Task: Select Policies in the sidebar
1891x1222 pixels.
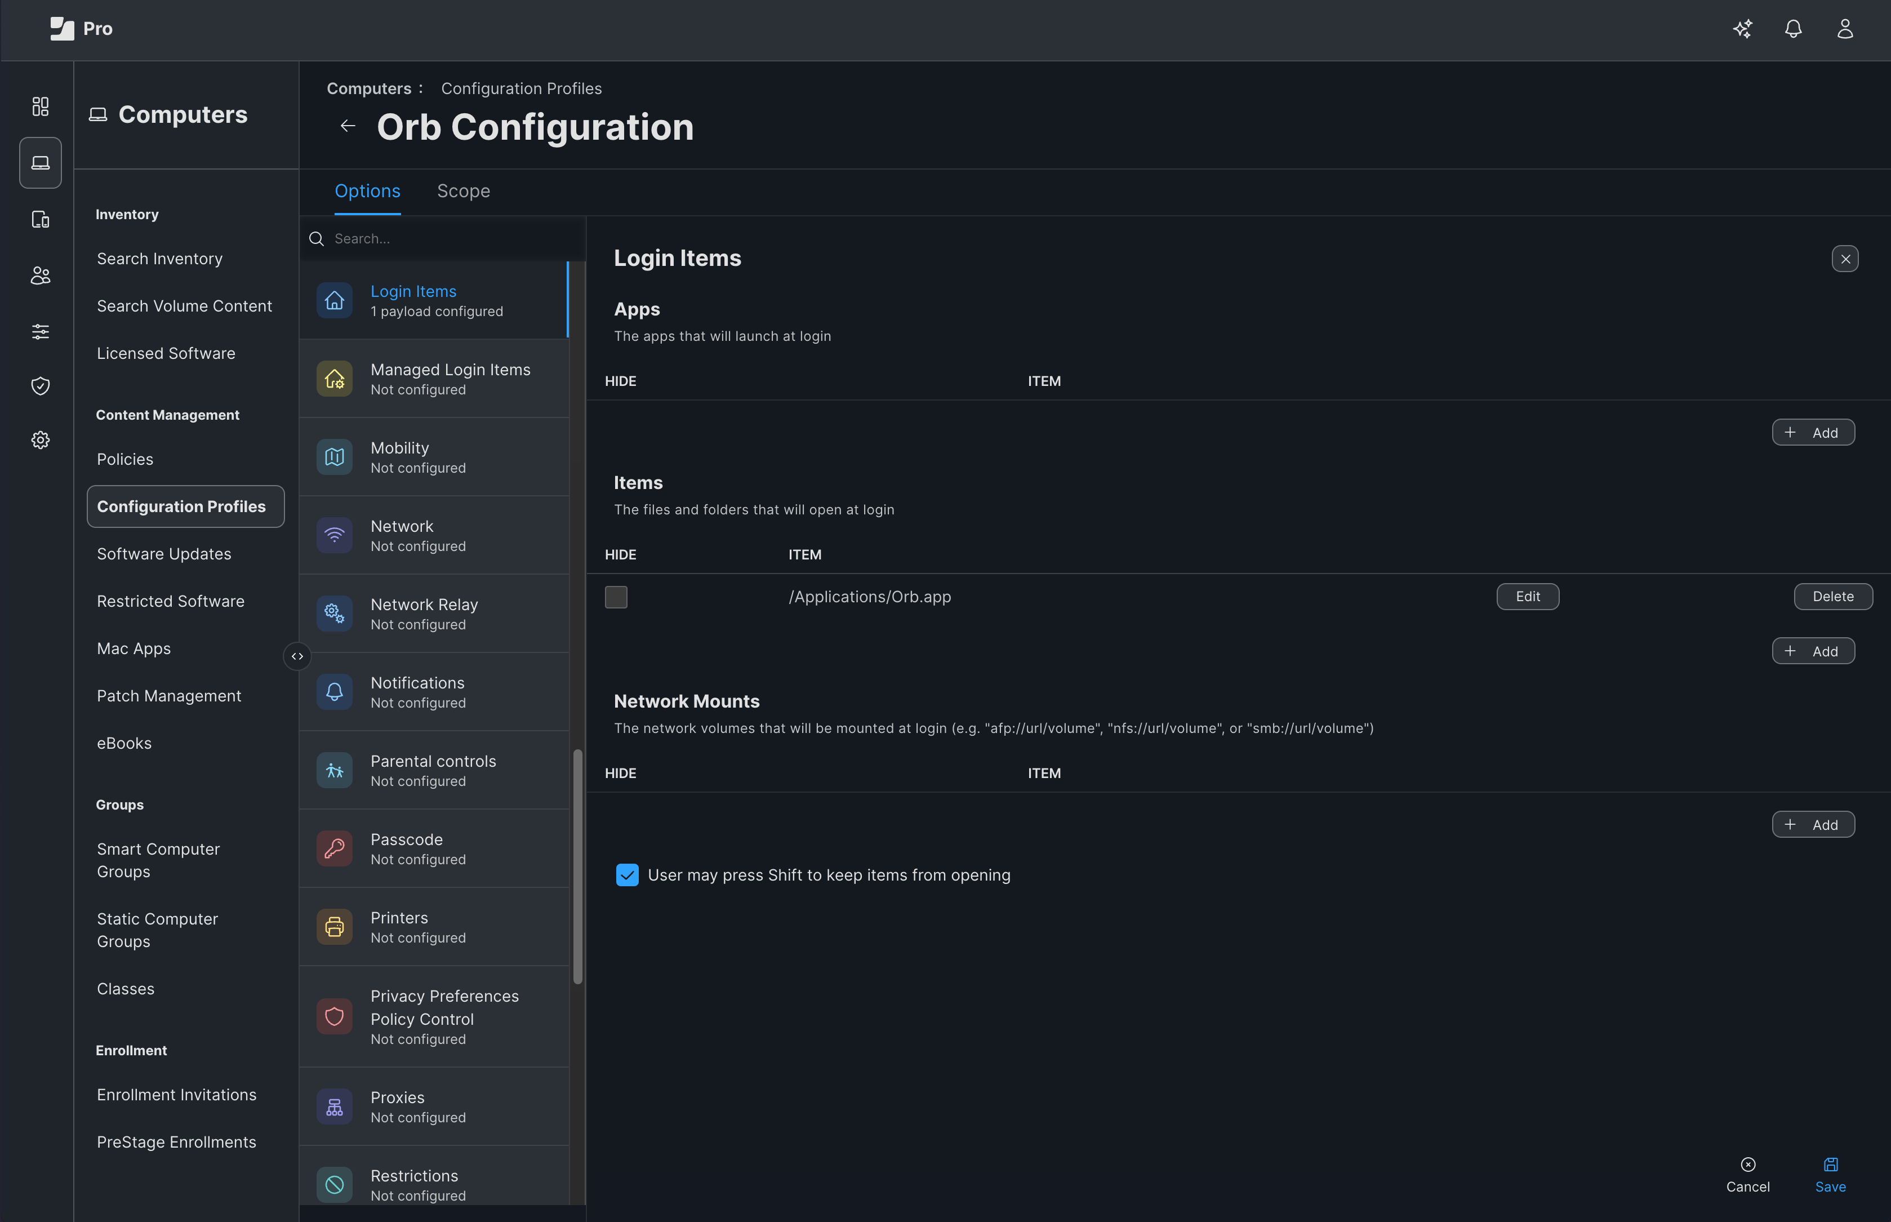Action: pyautogui.click(x=124, y=459)
